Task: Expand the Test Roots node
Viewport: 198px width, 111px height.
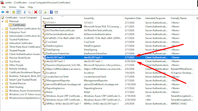Action: point(2,61)
